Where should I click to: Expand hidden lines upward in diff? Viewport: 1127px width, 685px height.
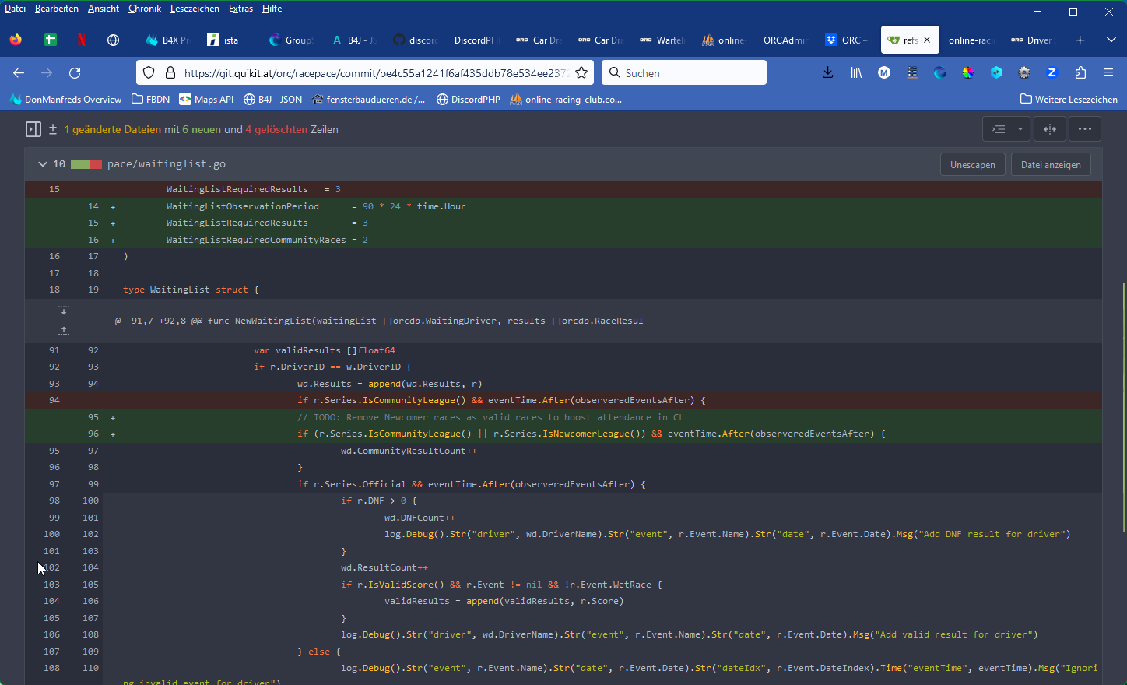click(64, 331)
